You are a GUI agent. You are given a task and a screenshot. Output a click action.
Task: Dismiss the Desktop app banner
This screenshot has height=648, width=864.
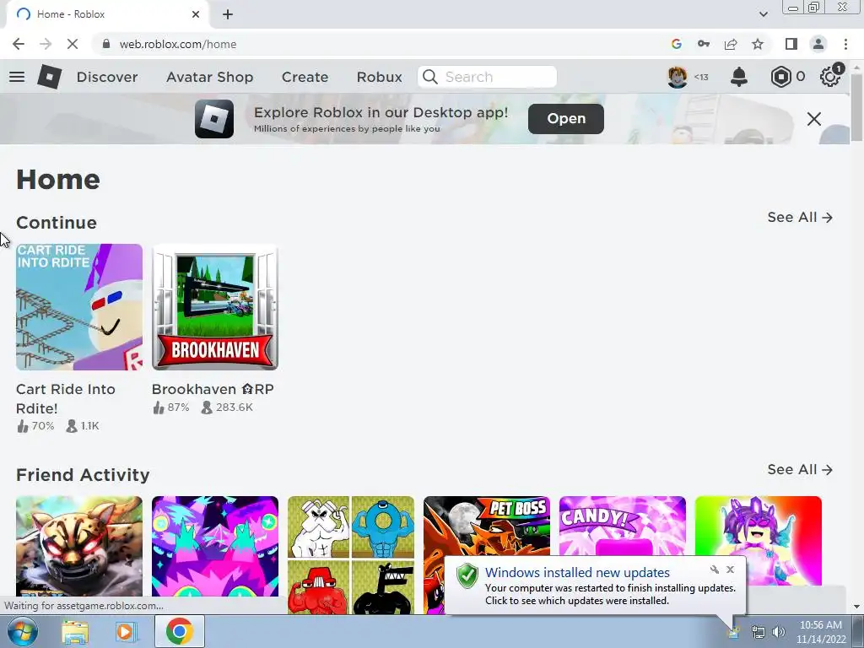(814, 119)
